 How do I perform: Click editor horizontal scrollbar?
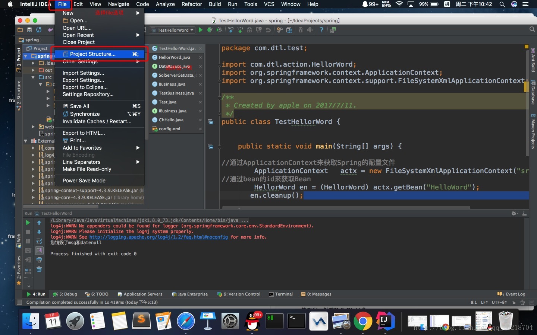click(346, 207)
